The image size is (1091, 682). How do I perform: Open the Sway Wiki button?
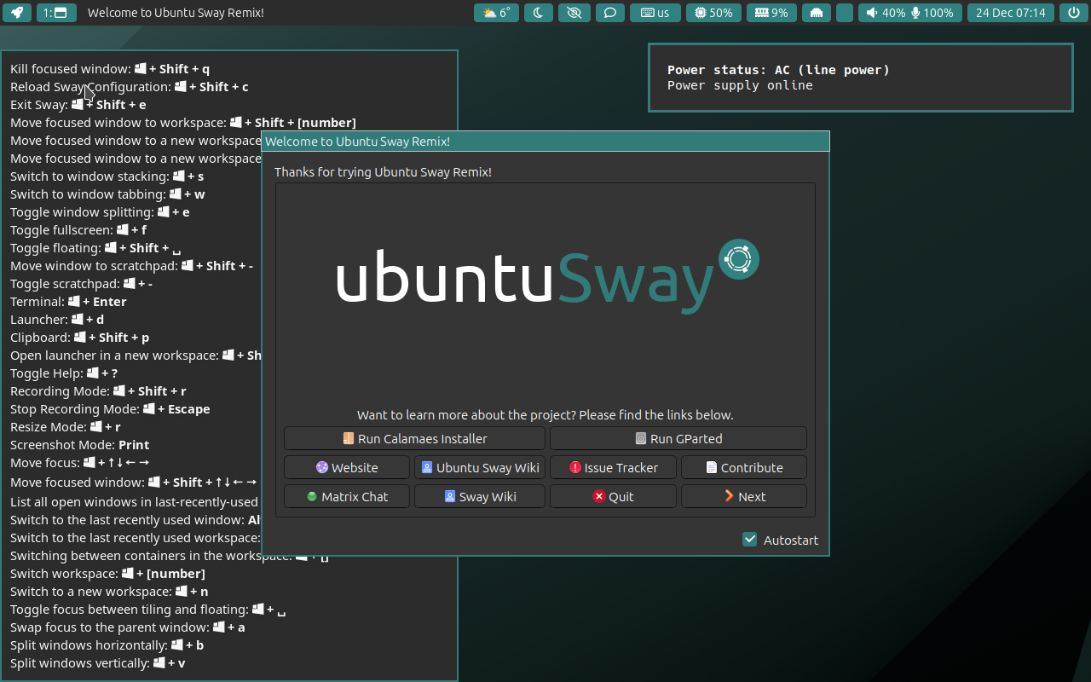pyautogui.click(x=480, y=496)
